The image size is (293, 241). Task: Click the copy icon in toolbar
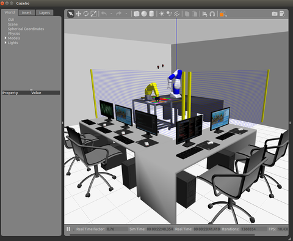187,13
